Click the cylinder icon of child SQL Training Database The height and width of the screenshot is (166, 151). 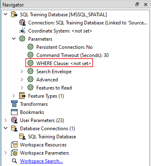tap(22, 137)
